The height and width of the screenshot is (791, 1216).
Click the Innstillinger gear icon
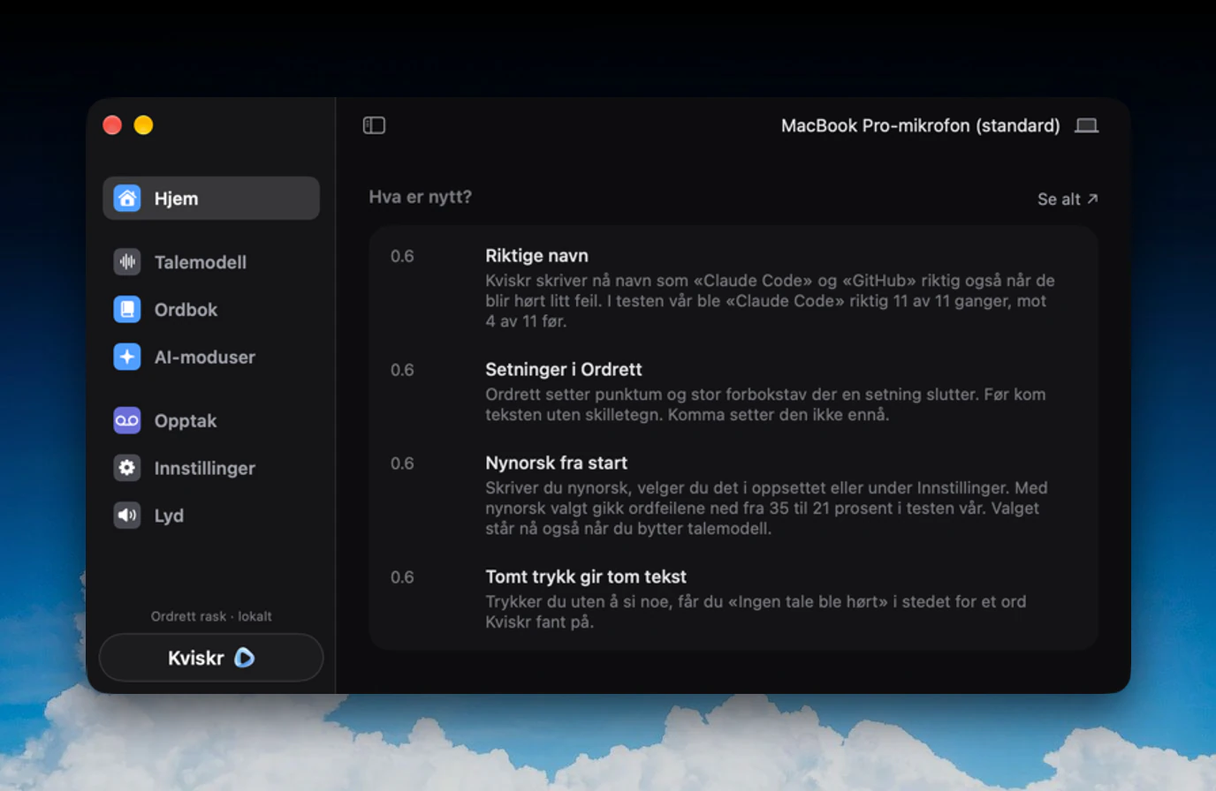[127, 468]
